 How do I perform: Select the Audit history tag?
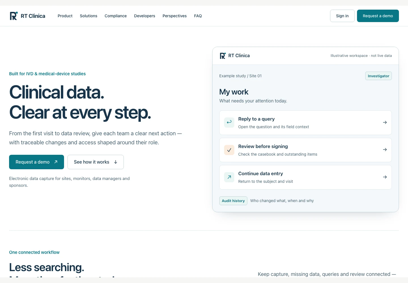coord(233,201)
